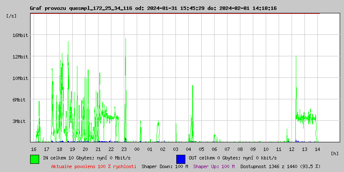Screen dimensions: 344x172
Task: Click the '3Mbit' y-axis label
Action: pos(18,121)
